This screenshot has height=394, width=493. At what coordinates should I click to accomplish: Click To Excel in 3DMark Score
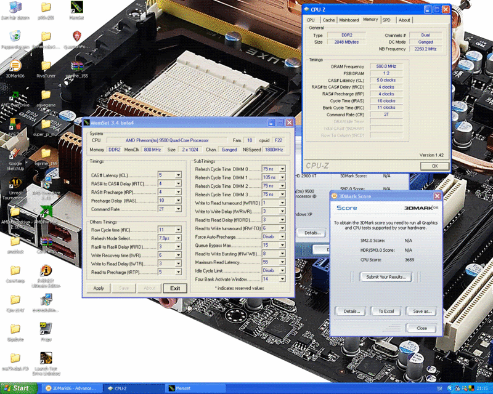[386, 312]
